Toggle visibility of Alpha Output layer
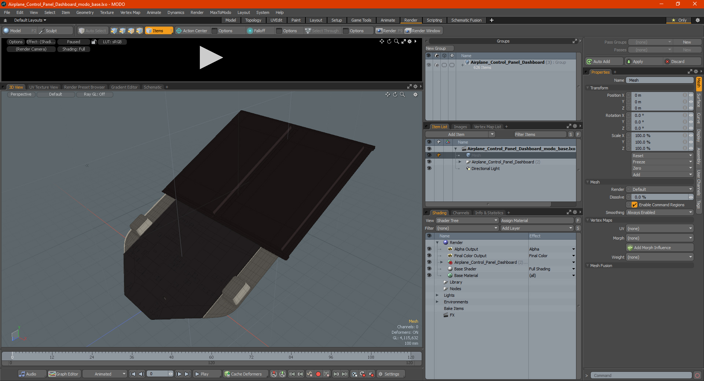The width and height of the screenshot is (704, 381). tap(429, 249)
